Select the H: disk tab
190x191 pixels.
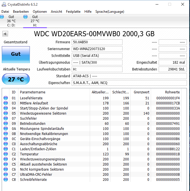(35, 21)
